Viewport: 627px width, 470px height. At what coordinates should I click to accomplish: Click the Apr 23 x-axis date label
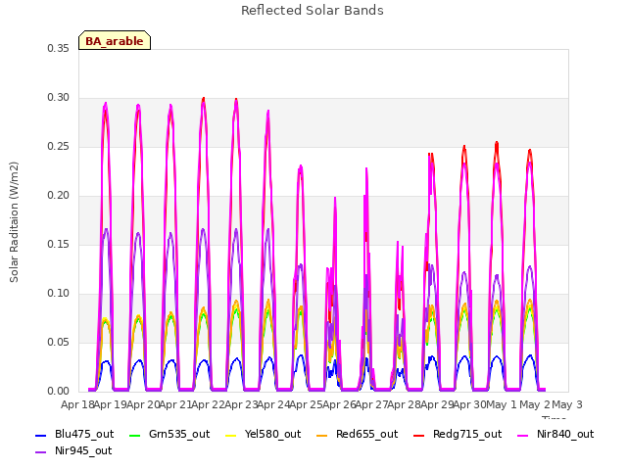[x=241, y=405]
